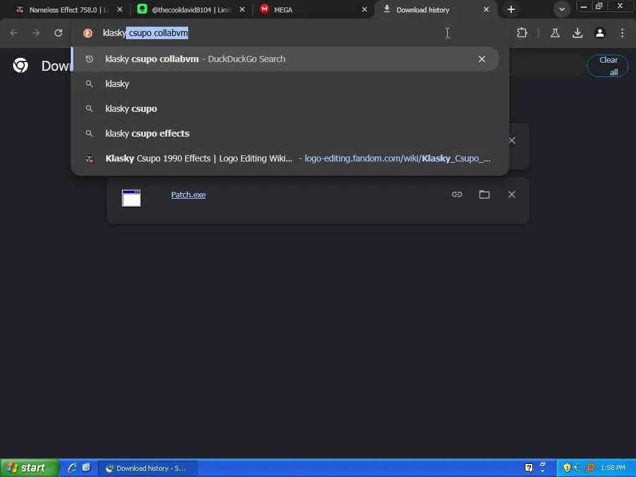Remove the download entry above Patch.exe
Viewport: 636px width, 477px height.
(512, 140)
